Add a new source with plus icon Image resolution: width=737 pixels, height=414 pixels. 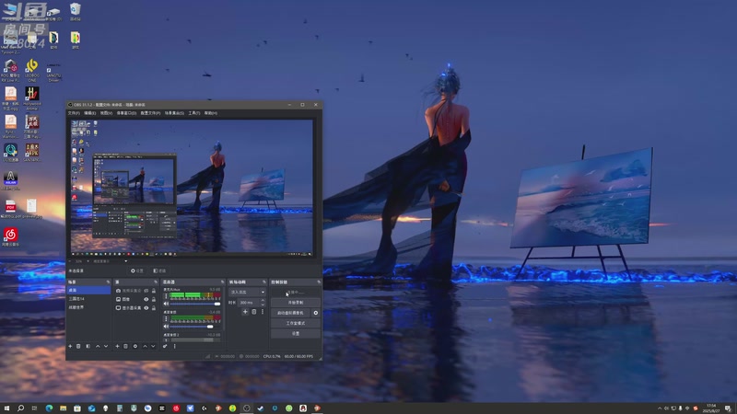[117, 347]
